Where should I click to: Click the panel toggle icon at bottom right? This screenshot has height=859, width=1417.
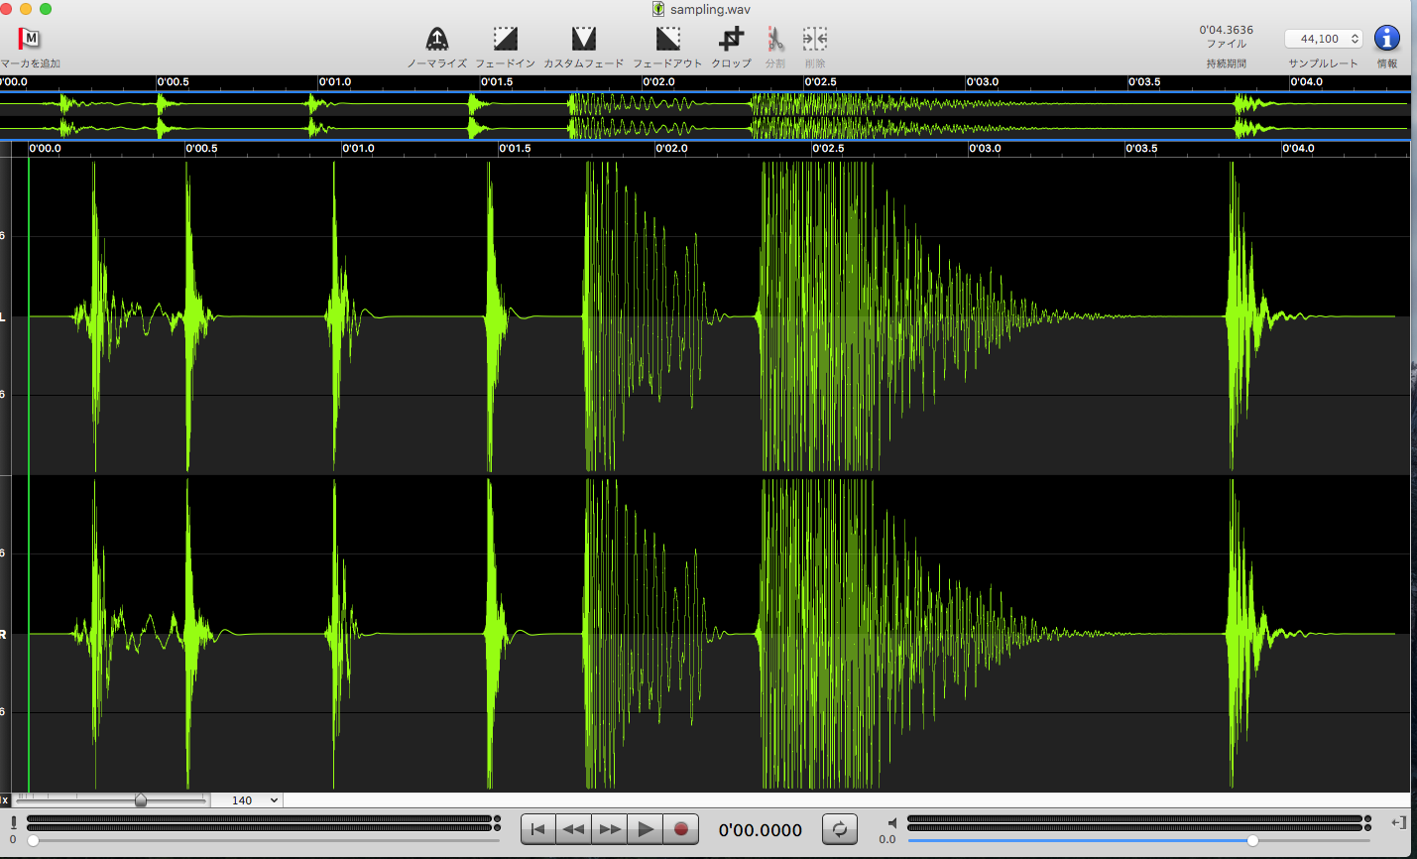coord(1398,822)
